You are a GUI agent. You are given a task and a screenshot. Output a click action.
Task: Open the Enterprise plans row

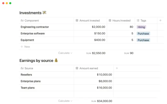[31, 81]
